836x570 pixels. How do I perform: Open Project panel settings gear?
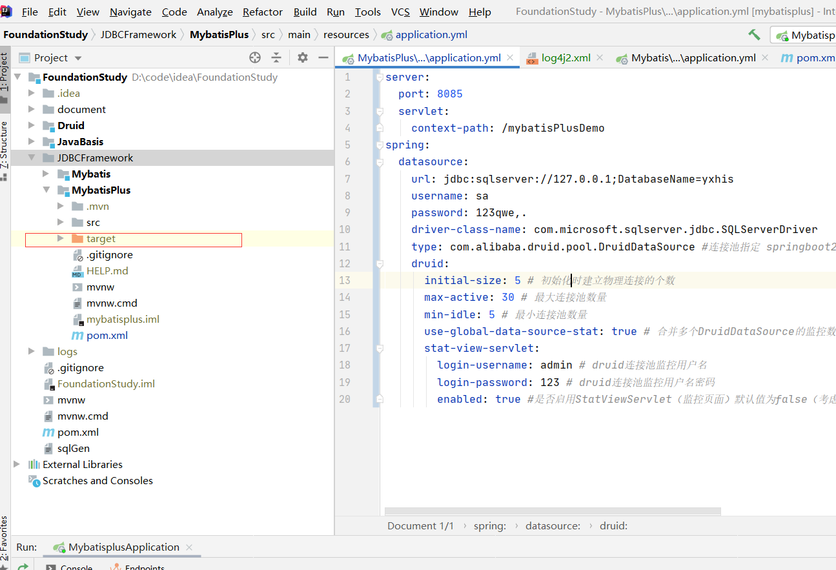coord(303,57)
